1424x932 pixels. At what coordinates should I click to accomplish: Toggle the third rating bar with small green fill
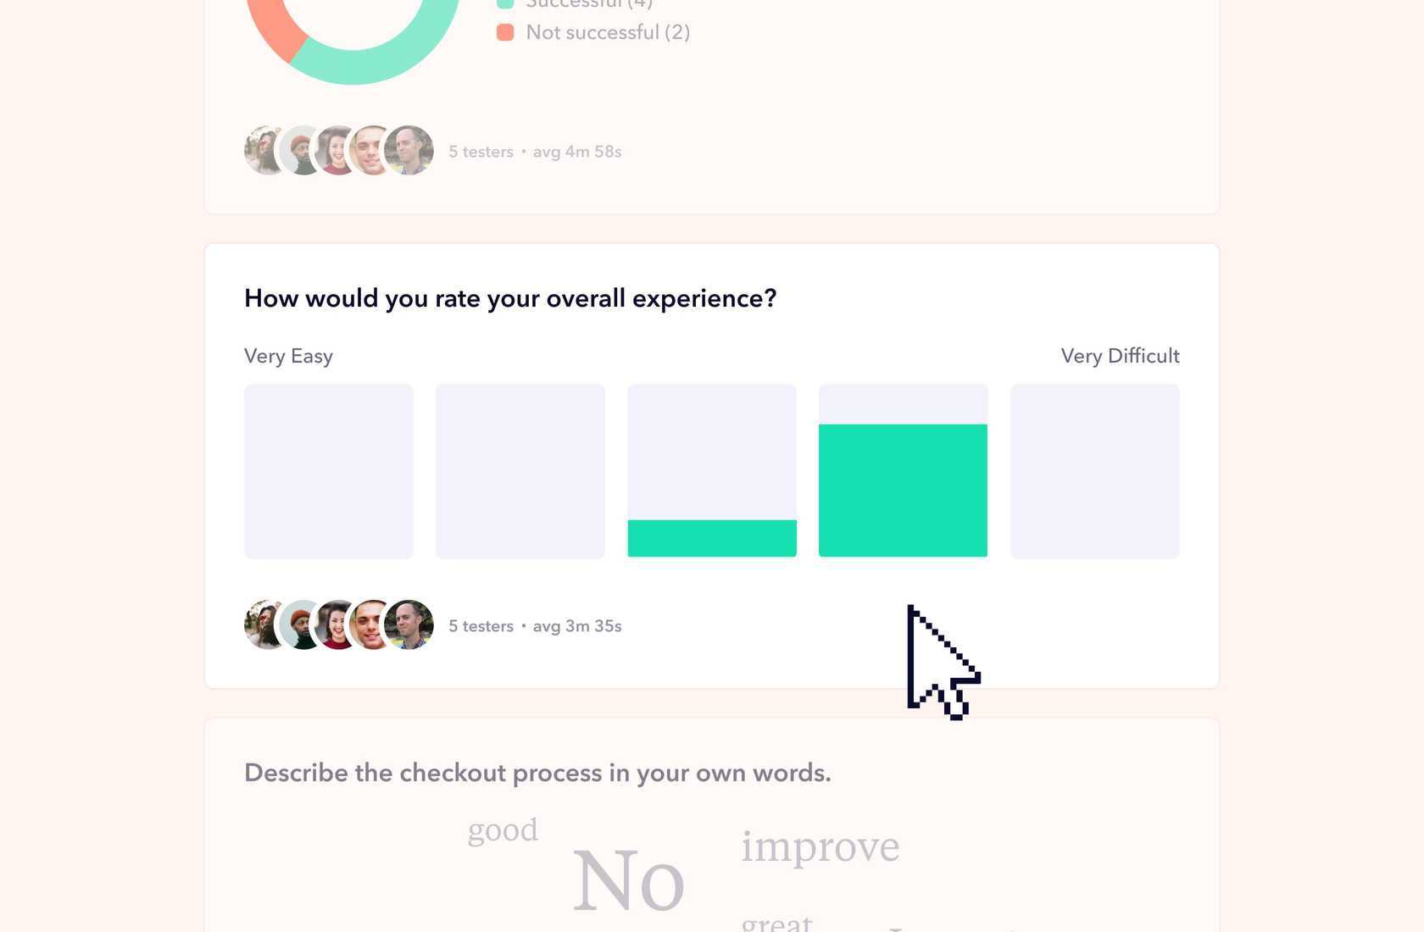[x=711, y=537]
